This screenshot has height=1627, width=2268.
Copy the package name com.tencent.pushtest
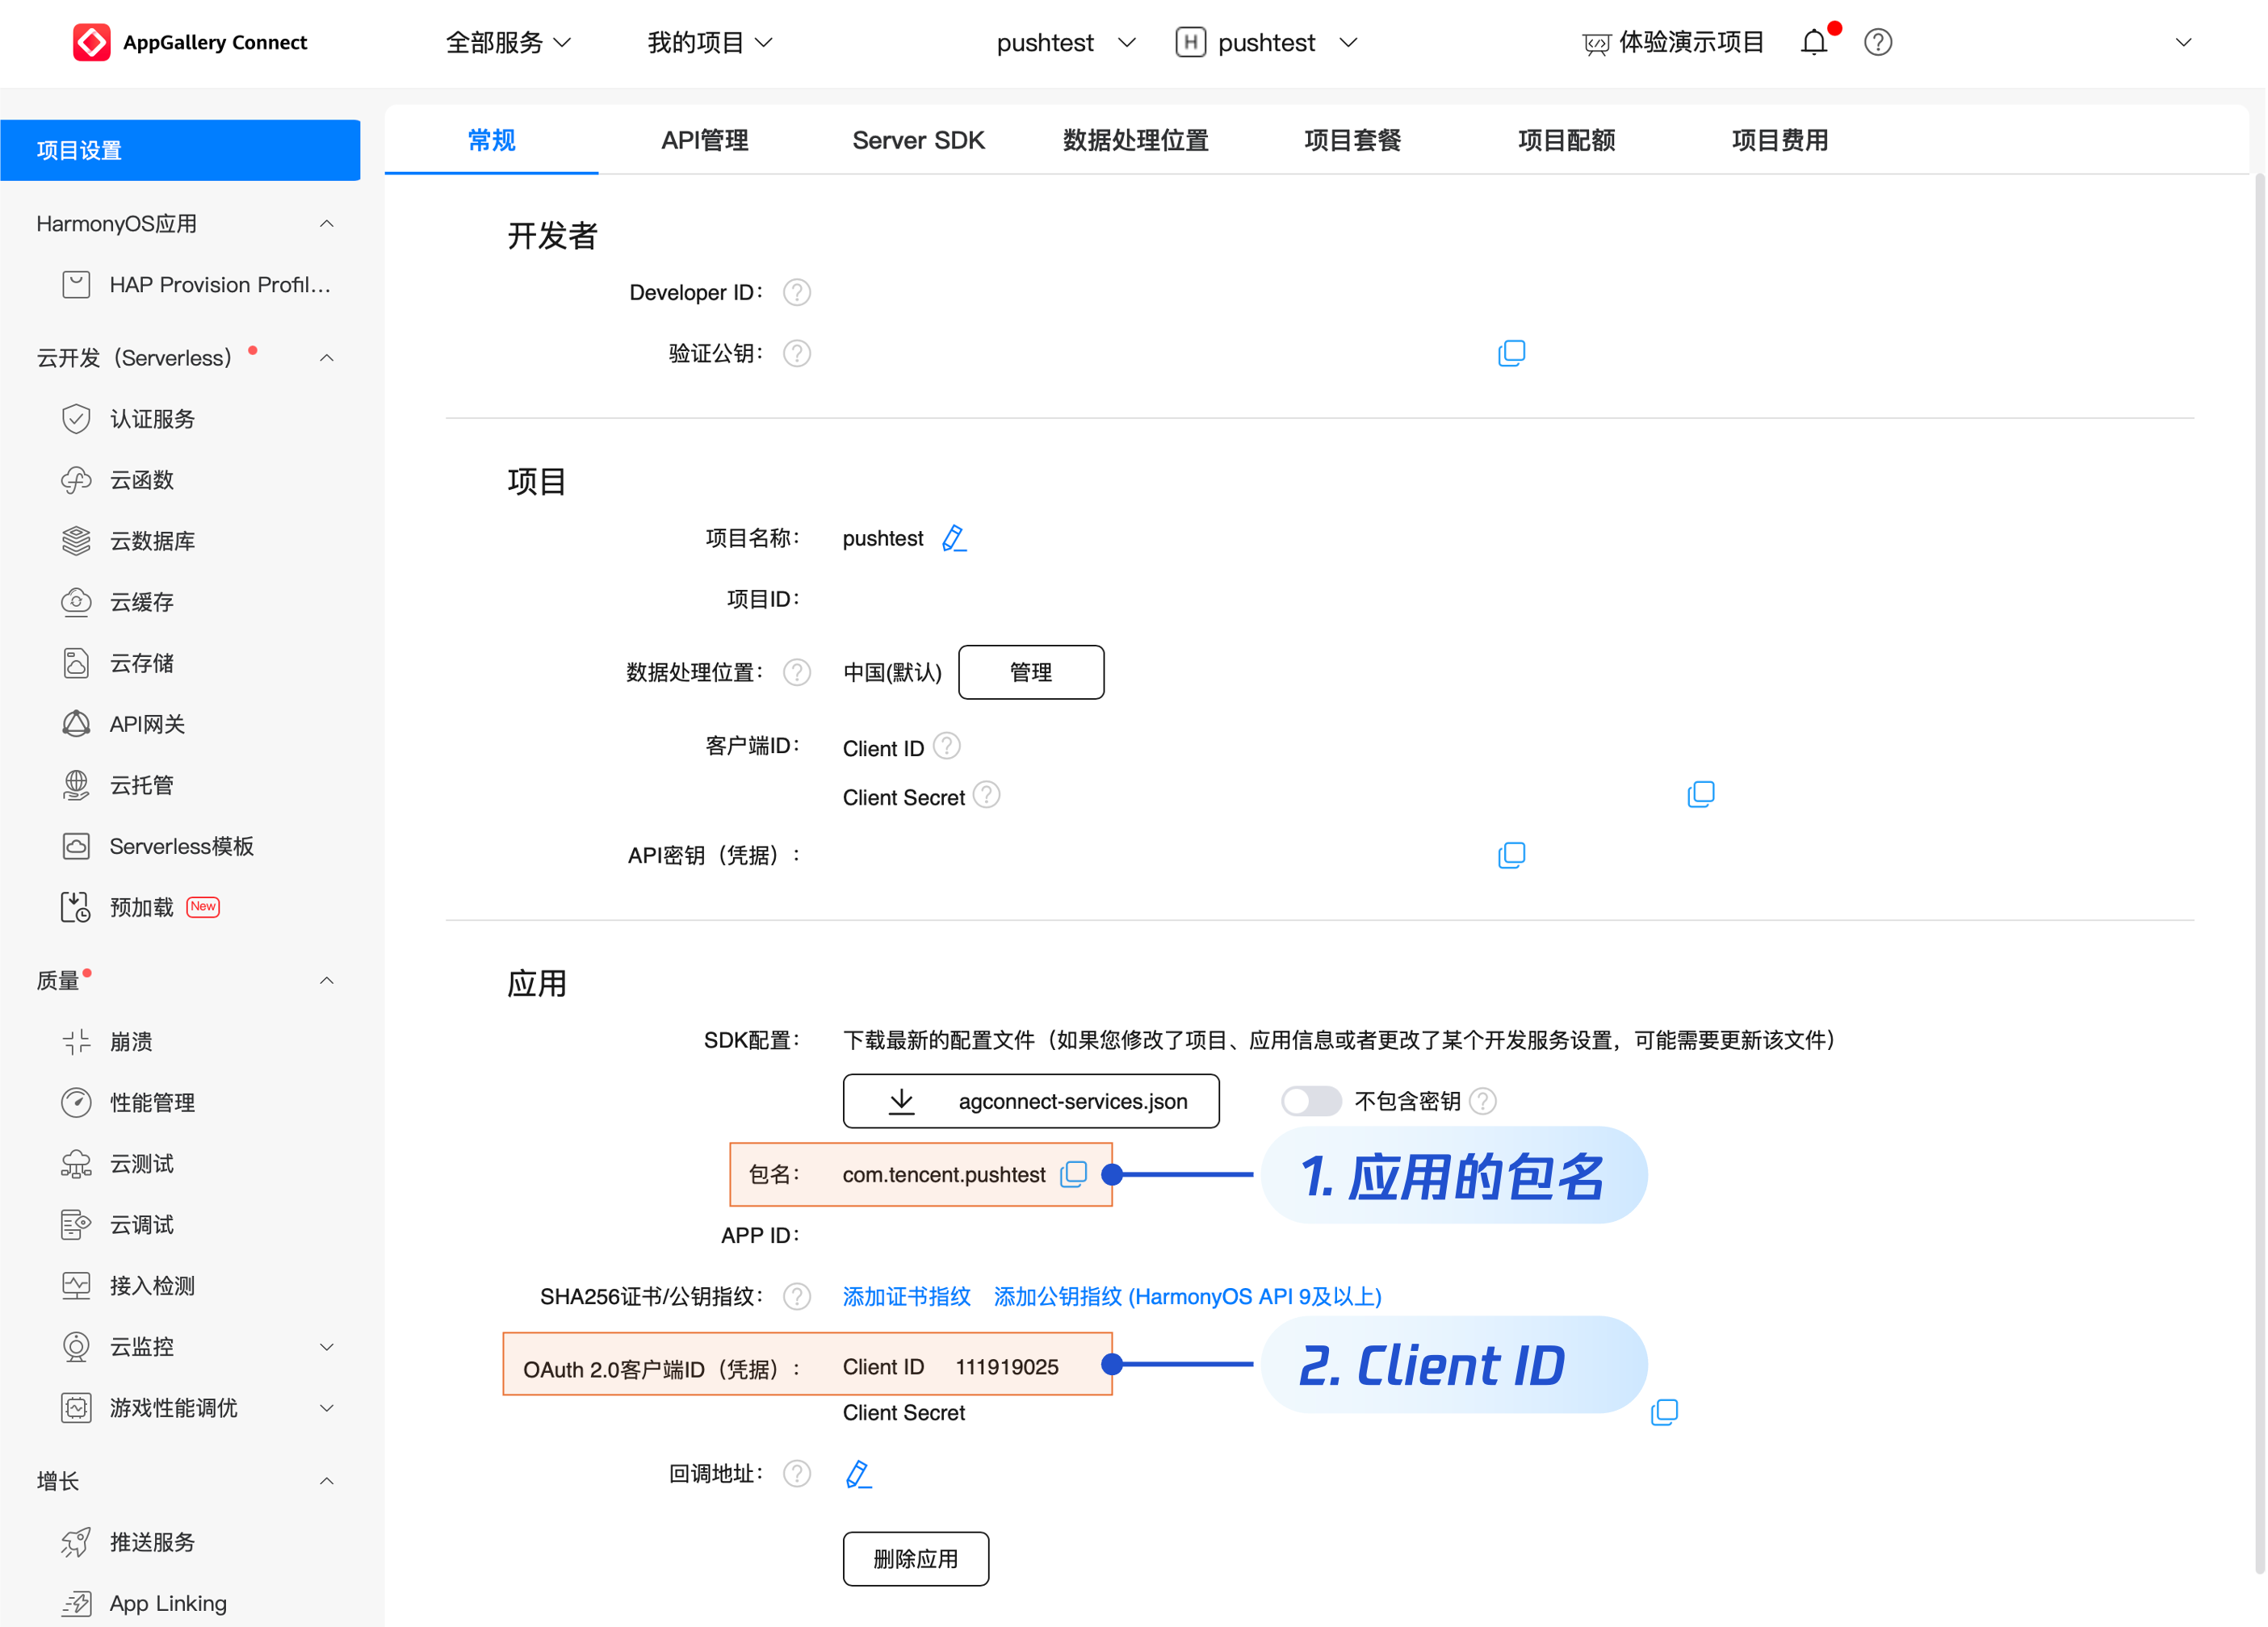pyautogui.click(x=1073, y=1174)
